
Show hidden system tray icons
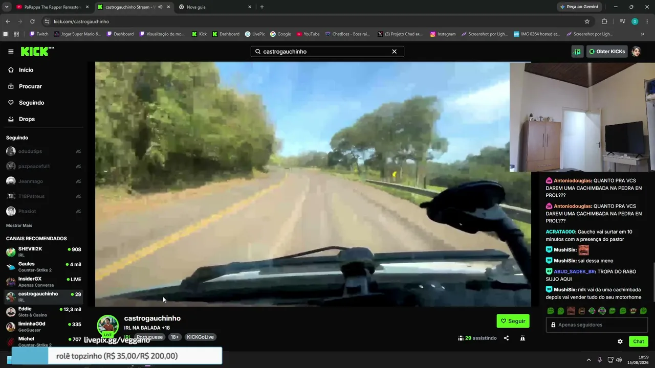[x=588, y=360]
